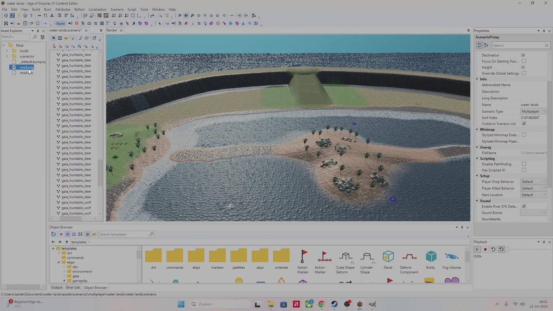Click the redo arrow toolbar icon
This screenshot has height=311, width=553.
(152, 16)
